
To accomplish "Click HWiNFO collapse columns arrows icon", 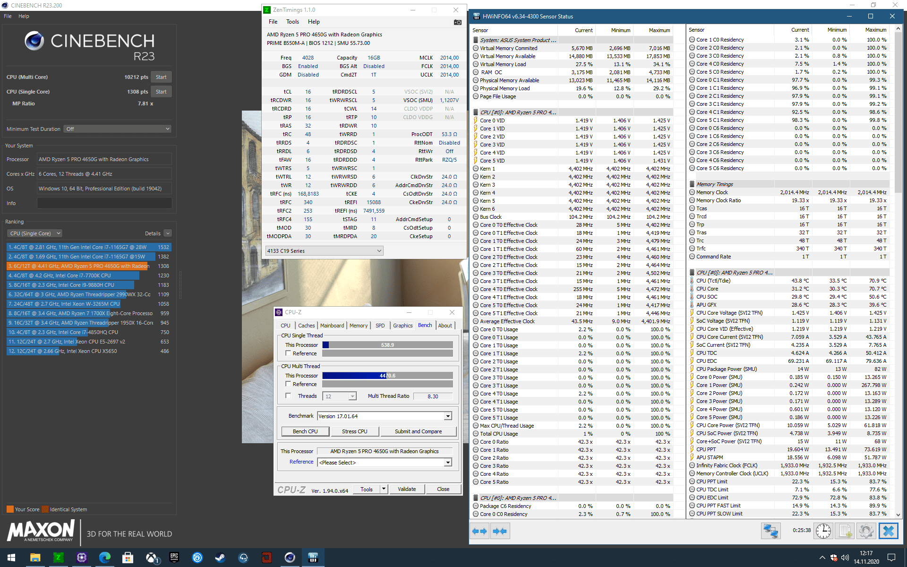I will pyautogui.click(x=500, y=531).
